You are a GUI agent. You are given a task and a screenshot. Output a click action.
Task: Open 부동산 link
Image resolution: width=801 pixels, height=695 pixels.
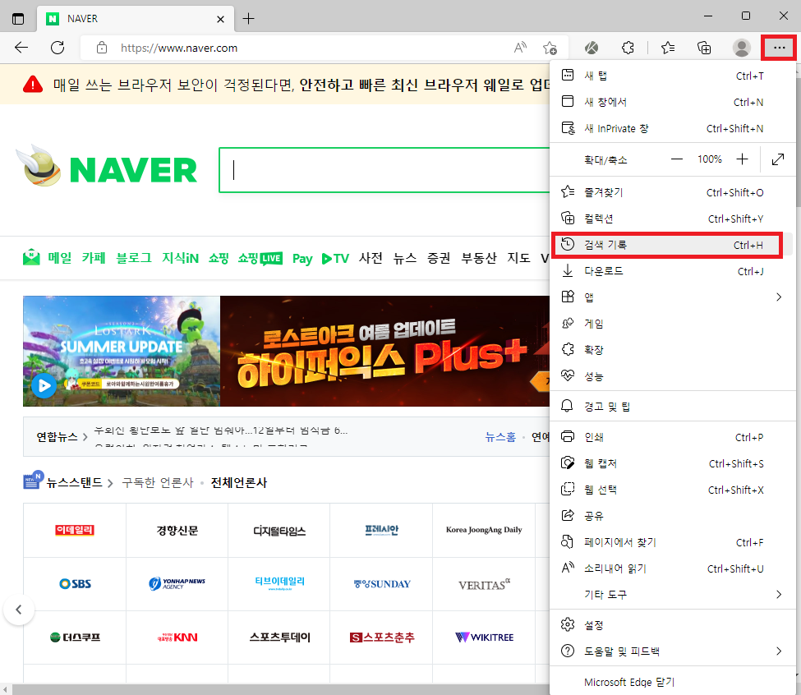pyautogui.click(x=479, y=258)
